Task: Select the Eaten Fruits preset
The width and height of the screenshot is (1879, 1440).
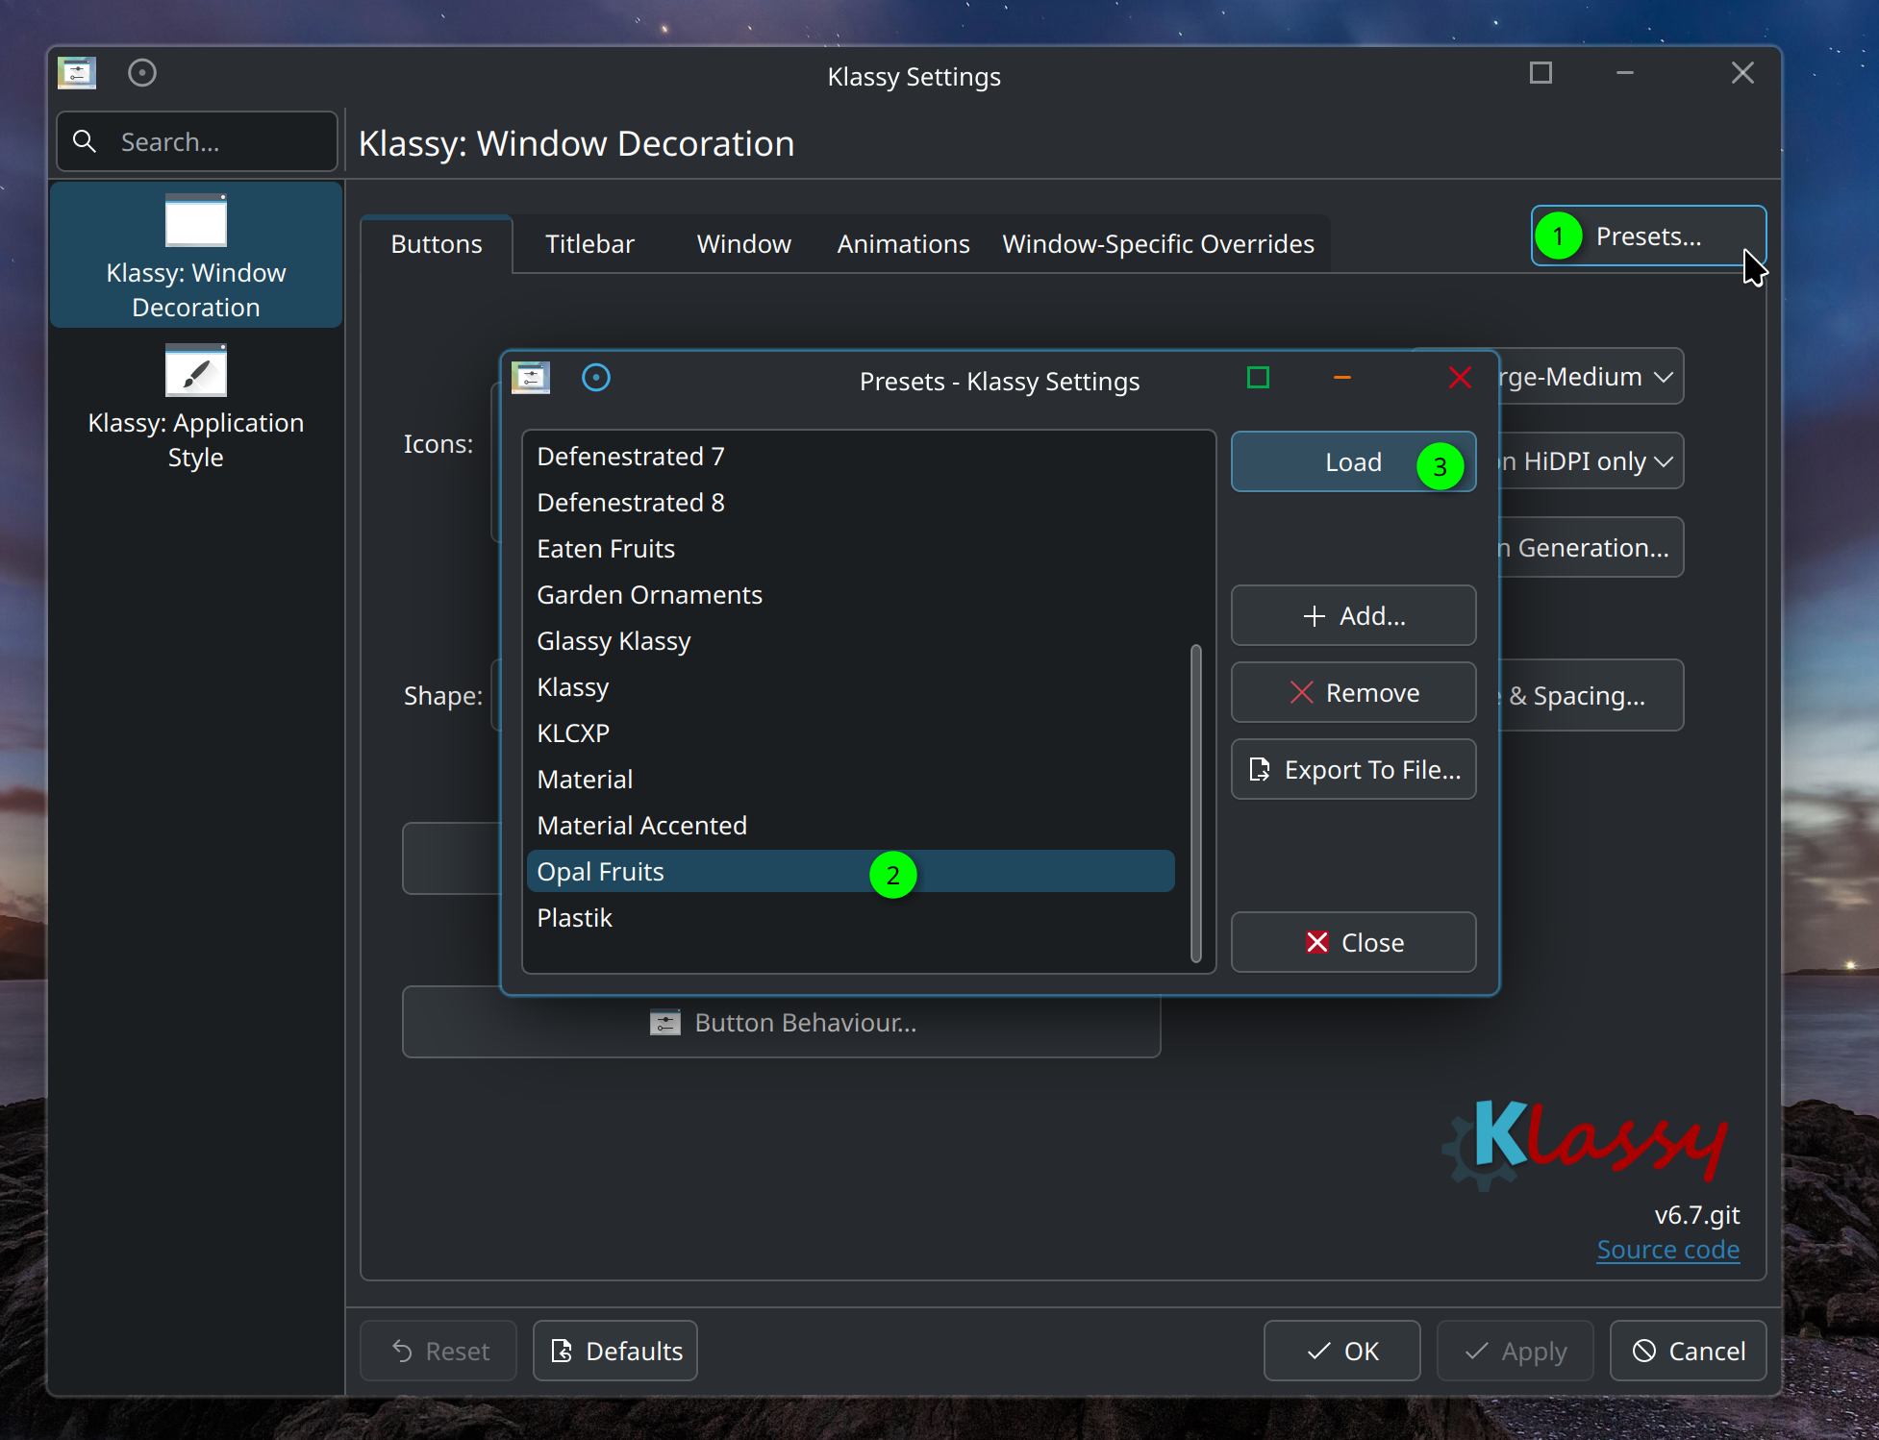Action: coord(850,549)
